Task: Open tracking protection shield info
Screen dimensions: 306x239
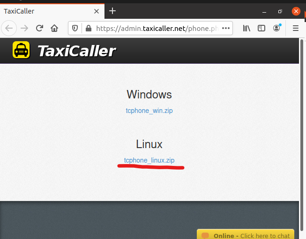Action: (x=75, y=28)
